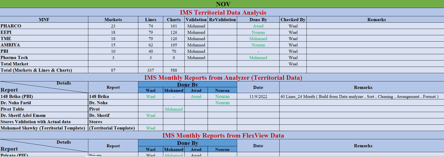
Task: Select Nouran in EEPI Done By cell
Action: click(x=258, y=32)
